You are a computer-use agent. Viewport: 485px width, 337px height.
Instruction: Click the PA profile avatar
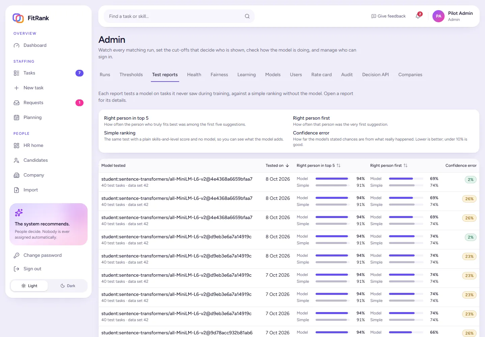(x=439, y=16)
